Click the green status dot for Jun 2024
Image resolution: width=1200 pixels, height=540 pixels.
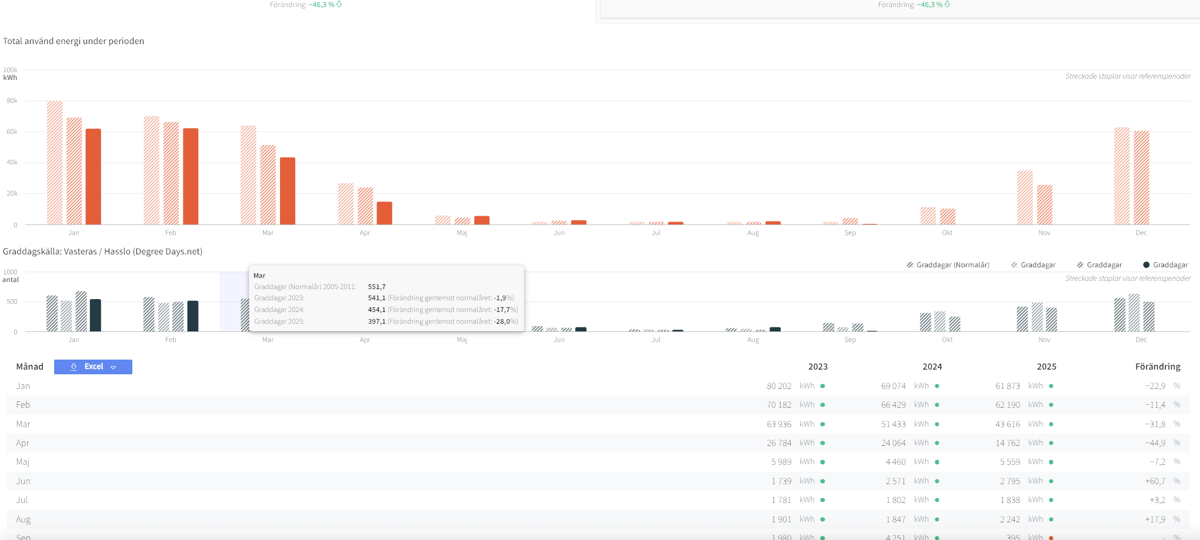937,481
